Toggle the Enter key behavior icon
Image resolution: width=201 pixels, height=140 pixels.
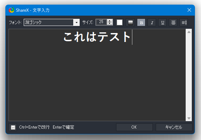click(x=13, y=127)
